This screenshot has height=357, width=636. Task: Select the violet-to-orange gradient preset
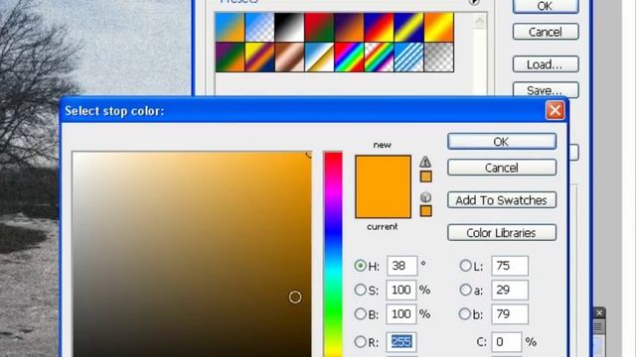click(x=349, y=28)
